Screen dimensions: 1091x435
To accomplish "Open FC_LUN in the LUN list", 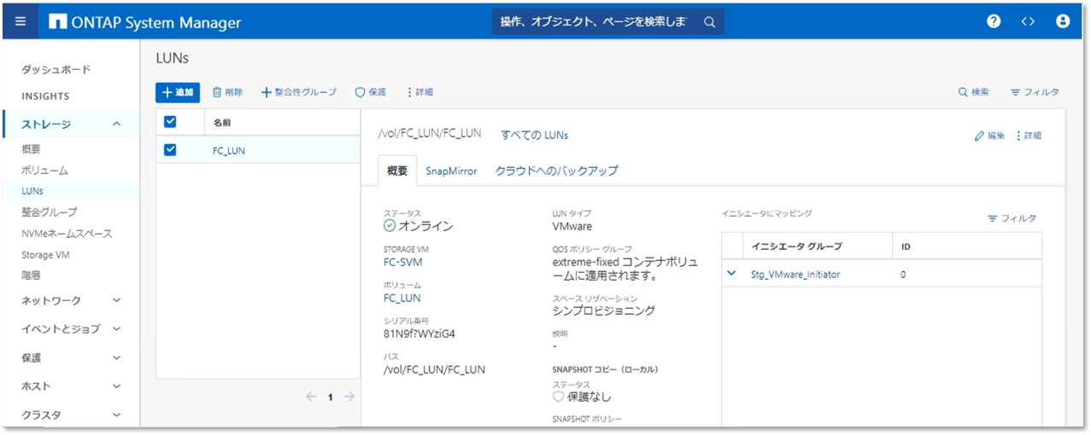I will 229,151.
